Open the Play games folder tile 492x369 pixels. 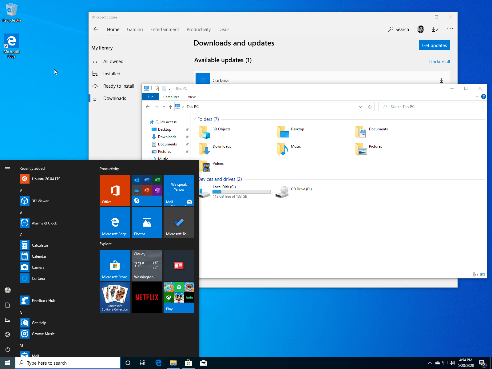click(x=179, y=297)
